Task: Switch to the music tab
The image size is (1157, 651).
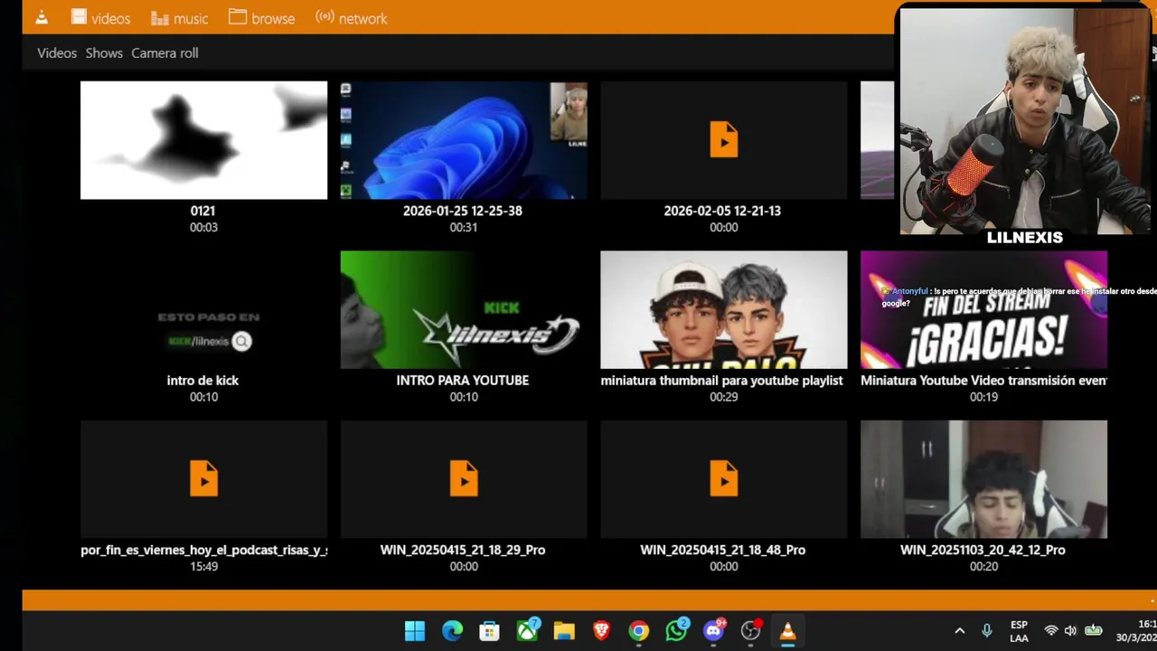Action: point(179,18)
